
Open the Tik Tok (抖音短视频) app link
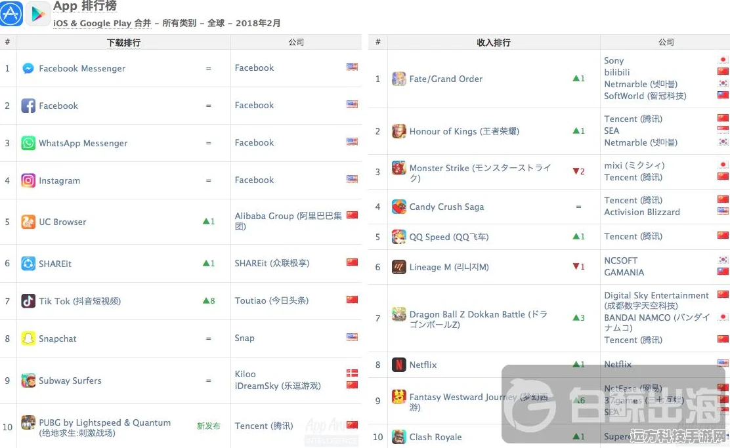tap(79, 301)
